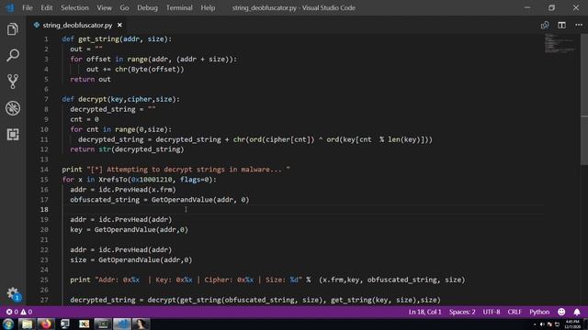
Task: Split the editor to the right
Action: pyautogui.click(x=561, y=25)
